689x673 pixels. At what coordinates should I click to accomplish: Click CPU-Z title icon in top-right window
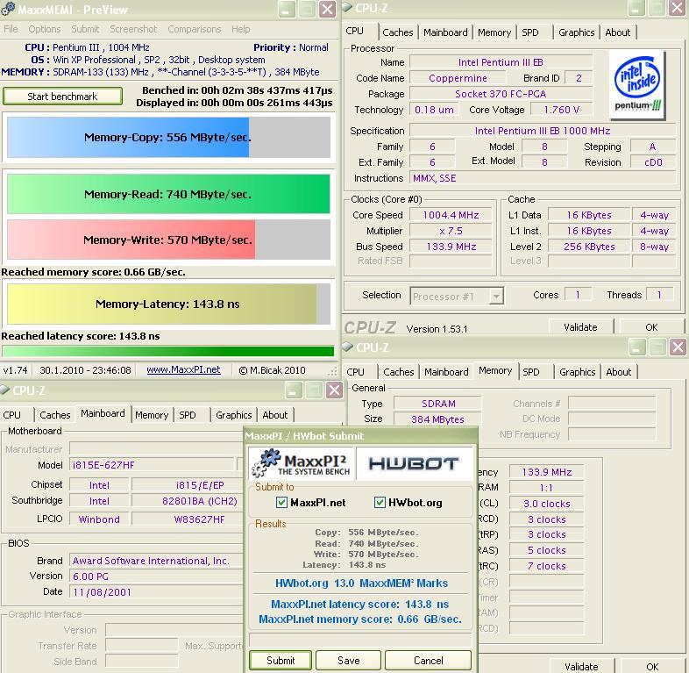pyautogui.click(x=347, y=8)
